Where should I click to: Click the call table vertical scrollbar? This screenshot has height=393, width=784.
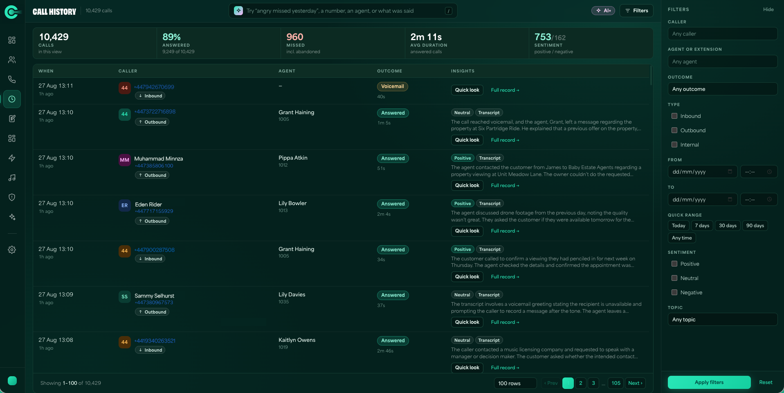tap(651, 75)
